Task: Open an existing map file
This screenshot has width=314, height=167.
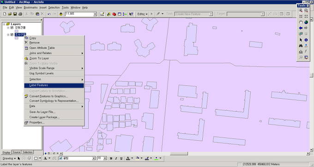Action: coord(10,14)
